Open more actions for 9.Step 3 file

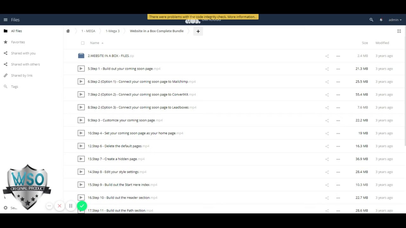[338, 121]
